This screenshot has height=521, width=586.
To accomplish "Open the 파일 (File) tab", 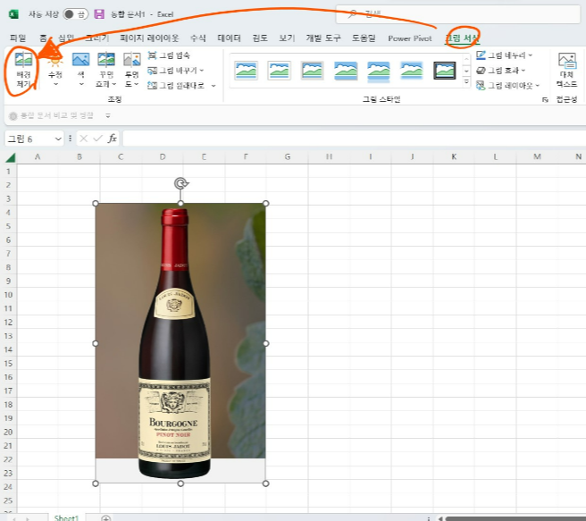I will point(18,38).
